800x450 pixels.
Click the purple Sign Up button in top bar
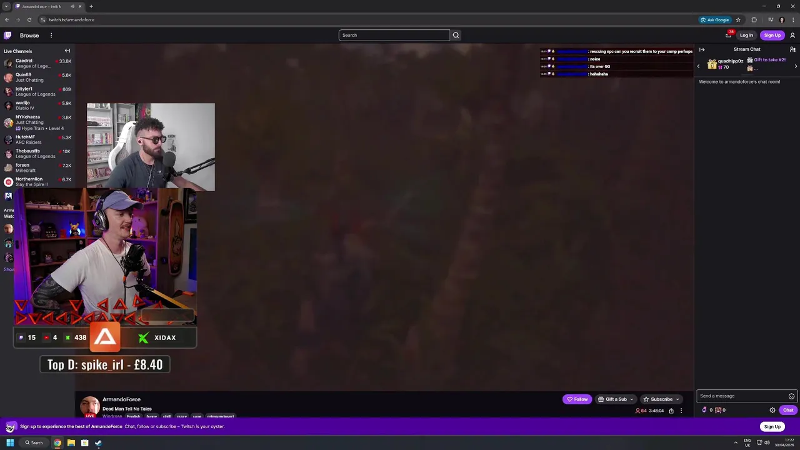(x=772, y=36)
